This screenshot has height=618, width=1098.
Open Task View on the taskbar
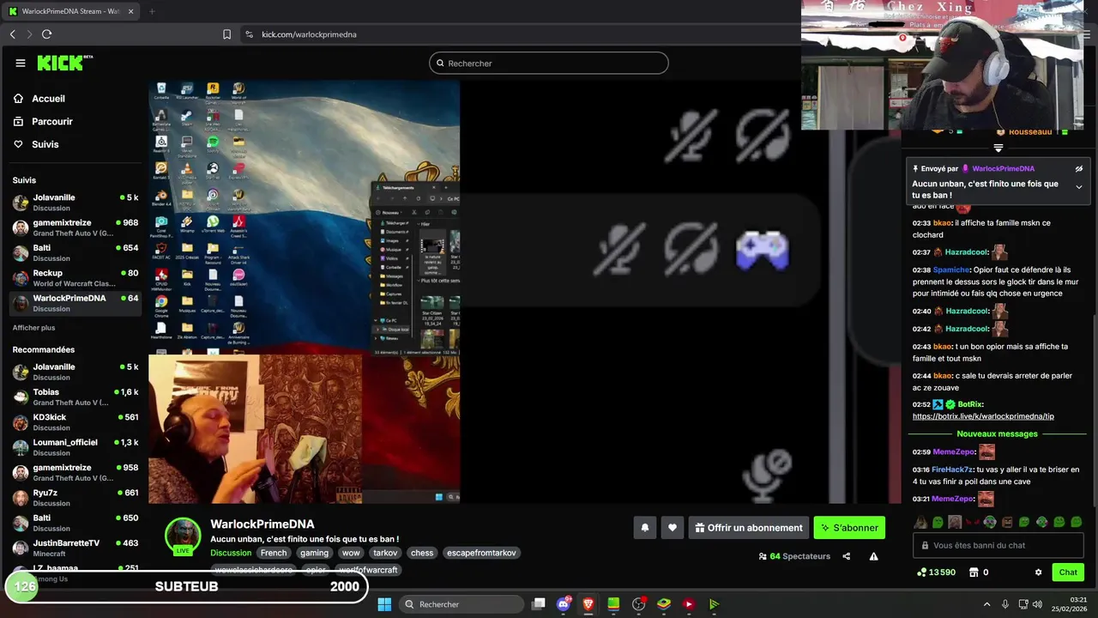pyautogui.click(x=538, y=604)
